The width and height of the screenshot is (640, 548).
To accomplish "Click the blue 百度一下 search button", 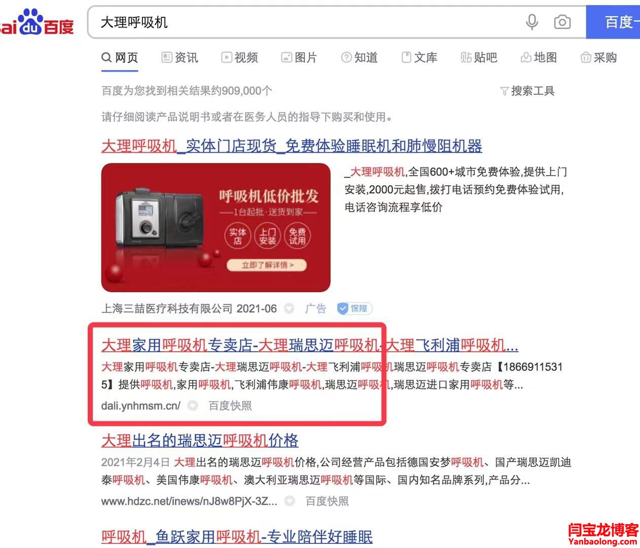I will (x=613, y=22).
